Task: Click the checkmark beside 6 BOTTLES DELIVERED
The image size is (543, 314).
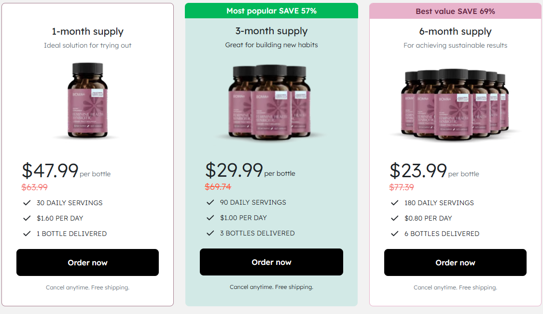Action: pos(395,234)
